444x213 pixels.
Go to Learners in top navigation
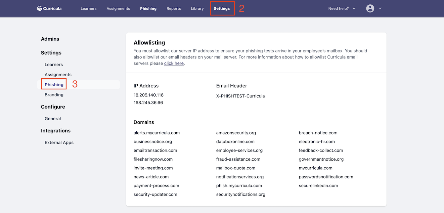(89, 9)
